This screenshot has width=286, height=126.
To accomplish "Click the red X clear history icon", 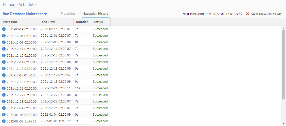I will [247, 14].
